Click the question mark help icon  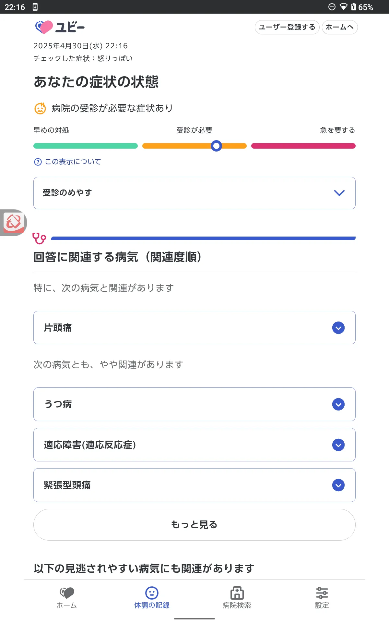pyautogui.click(x=38, y=162)
